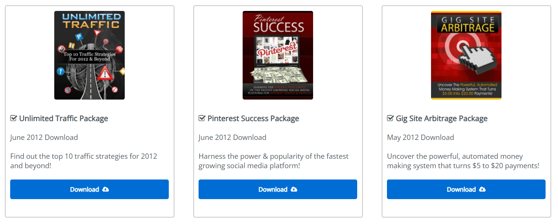558x224 pixels.
Task: Click the Gig Site Arbitrage Package title
Action: pyautogui.click(x=442, y=118)
